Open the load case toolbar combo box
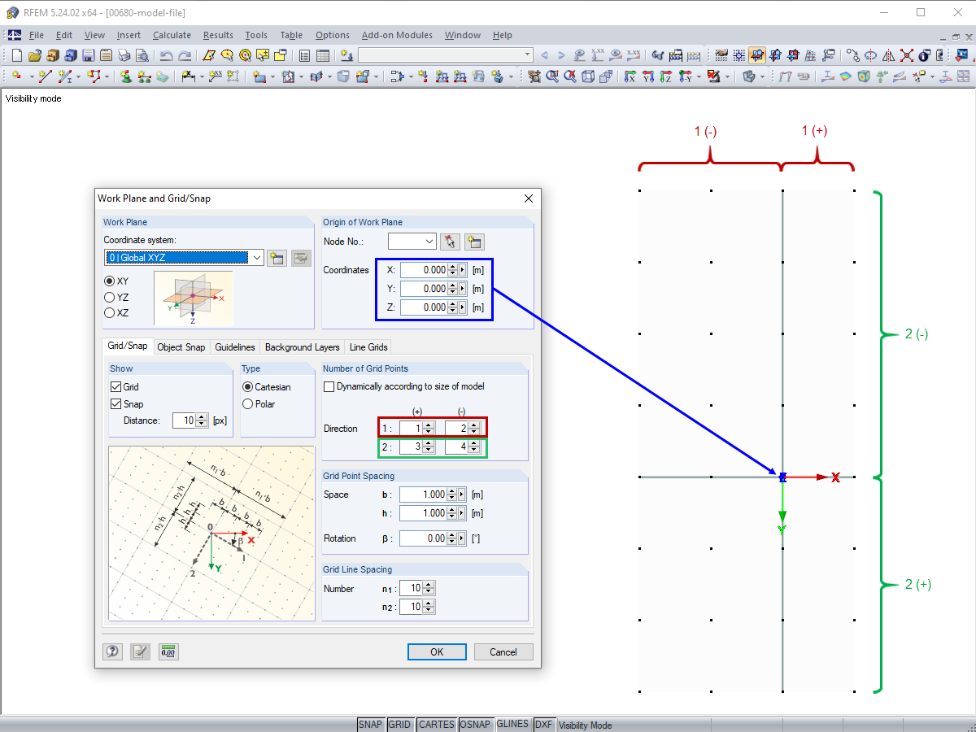Image resolution: width=976 pixels, height=732 pixels. tap(446, 55)
